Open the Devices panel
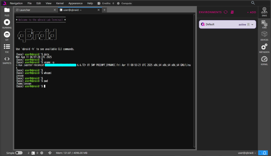This screenshot has width=271, height=156. (264, 36)
